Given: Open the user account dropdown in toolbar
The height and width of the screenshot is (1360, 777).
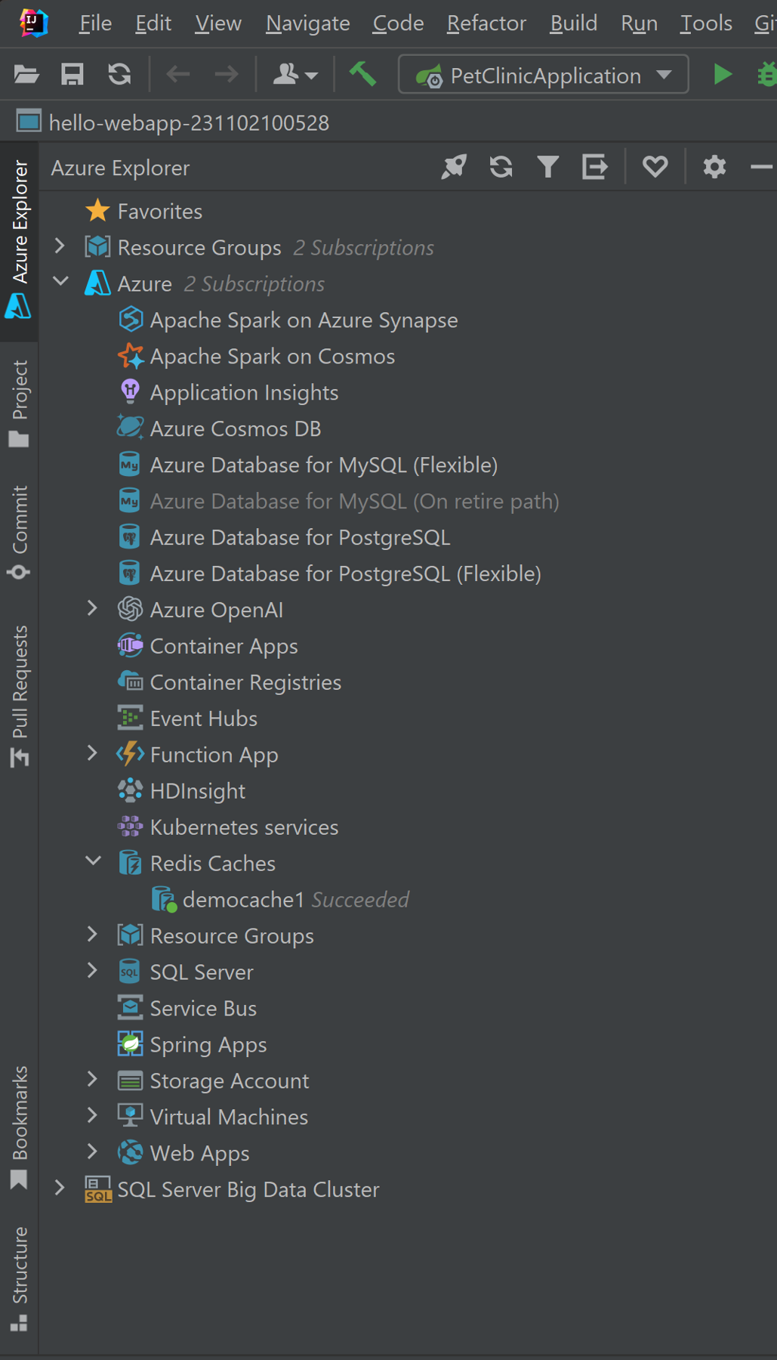Looking at the screenshot, I should point(294,74).
